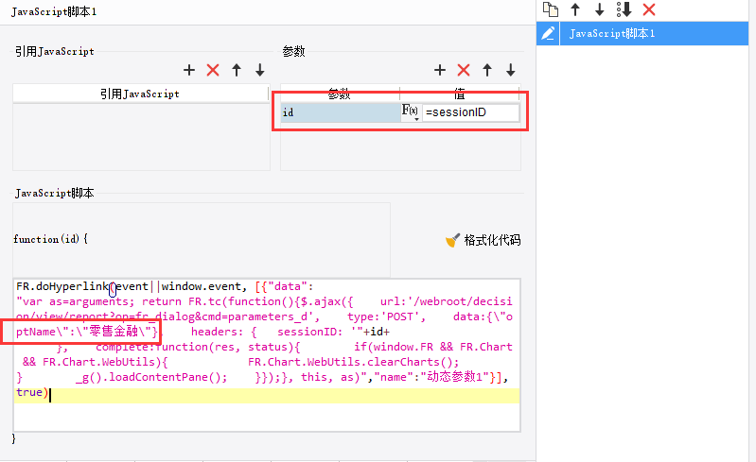The height and width of the screenshot is (462, 756).
Task: Remove a referenced JavaScript entry
Action: [213, 70]
